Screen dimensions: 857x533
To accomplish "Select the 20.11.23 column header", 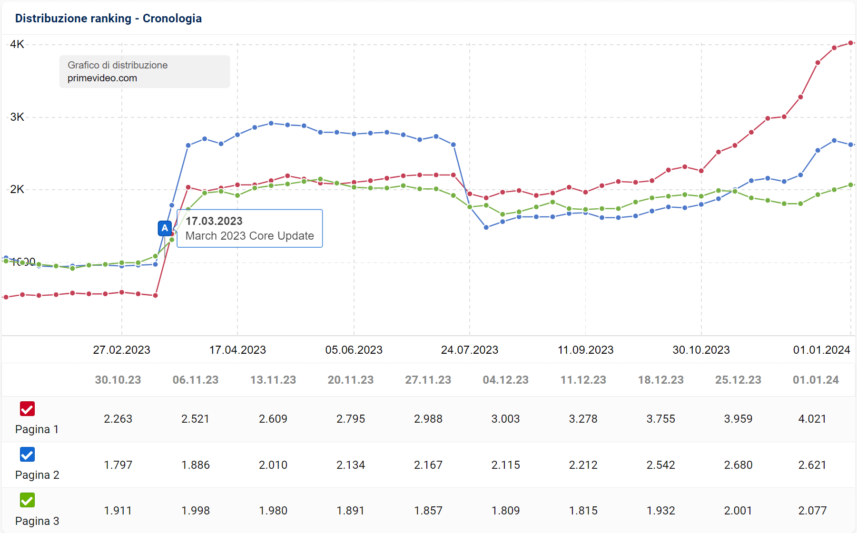I will (351, 380).
